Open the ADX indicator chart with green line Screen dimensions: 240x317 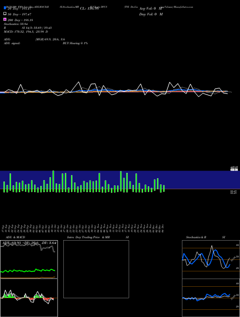(x=29, y=259)
